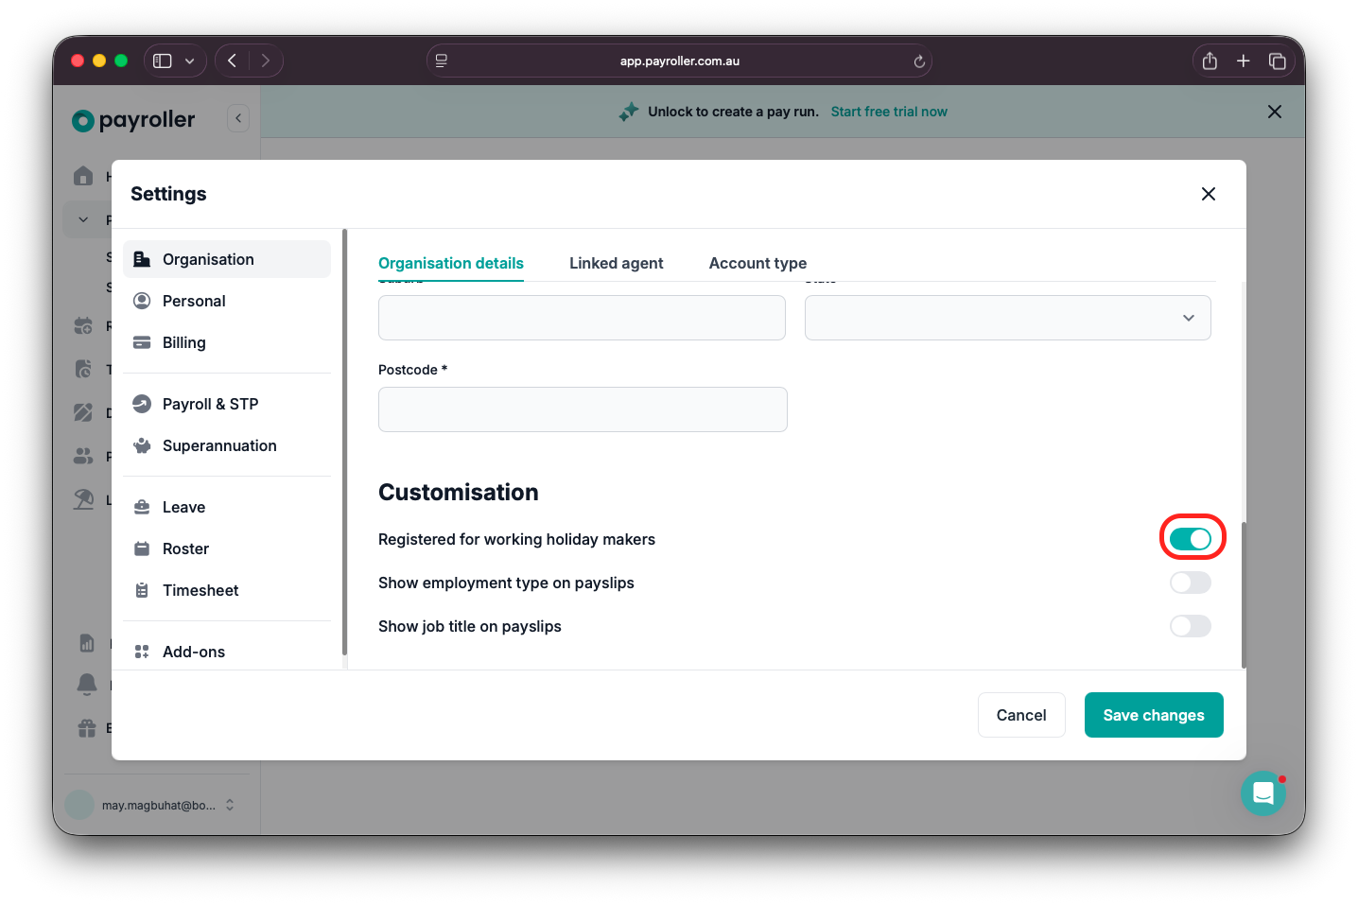
Task: Switch to Linked agent tab
Action: click(x=617, y=263)
